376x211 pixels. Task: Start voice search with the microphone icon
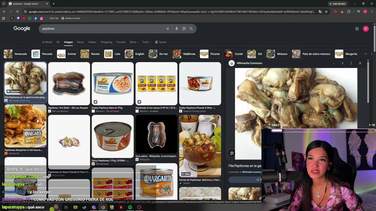[x=177, y=29]
